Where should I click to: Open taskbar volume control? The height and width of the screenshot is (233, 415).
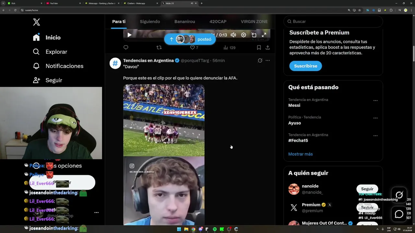[x=398, y=229]
